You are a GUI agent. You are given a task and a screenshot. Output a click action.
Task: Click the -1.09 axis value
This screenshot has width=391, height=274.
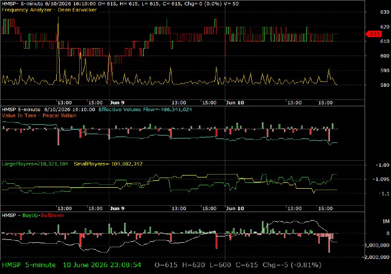(383, 165)
